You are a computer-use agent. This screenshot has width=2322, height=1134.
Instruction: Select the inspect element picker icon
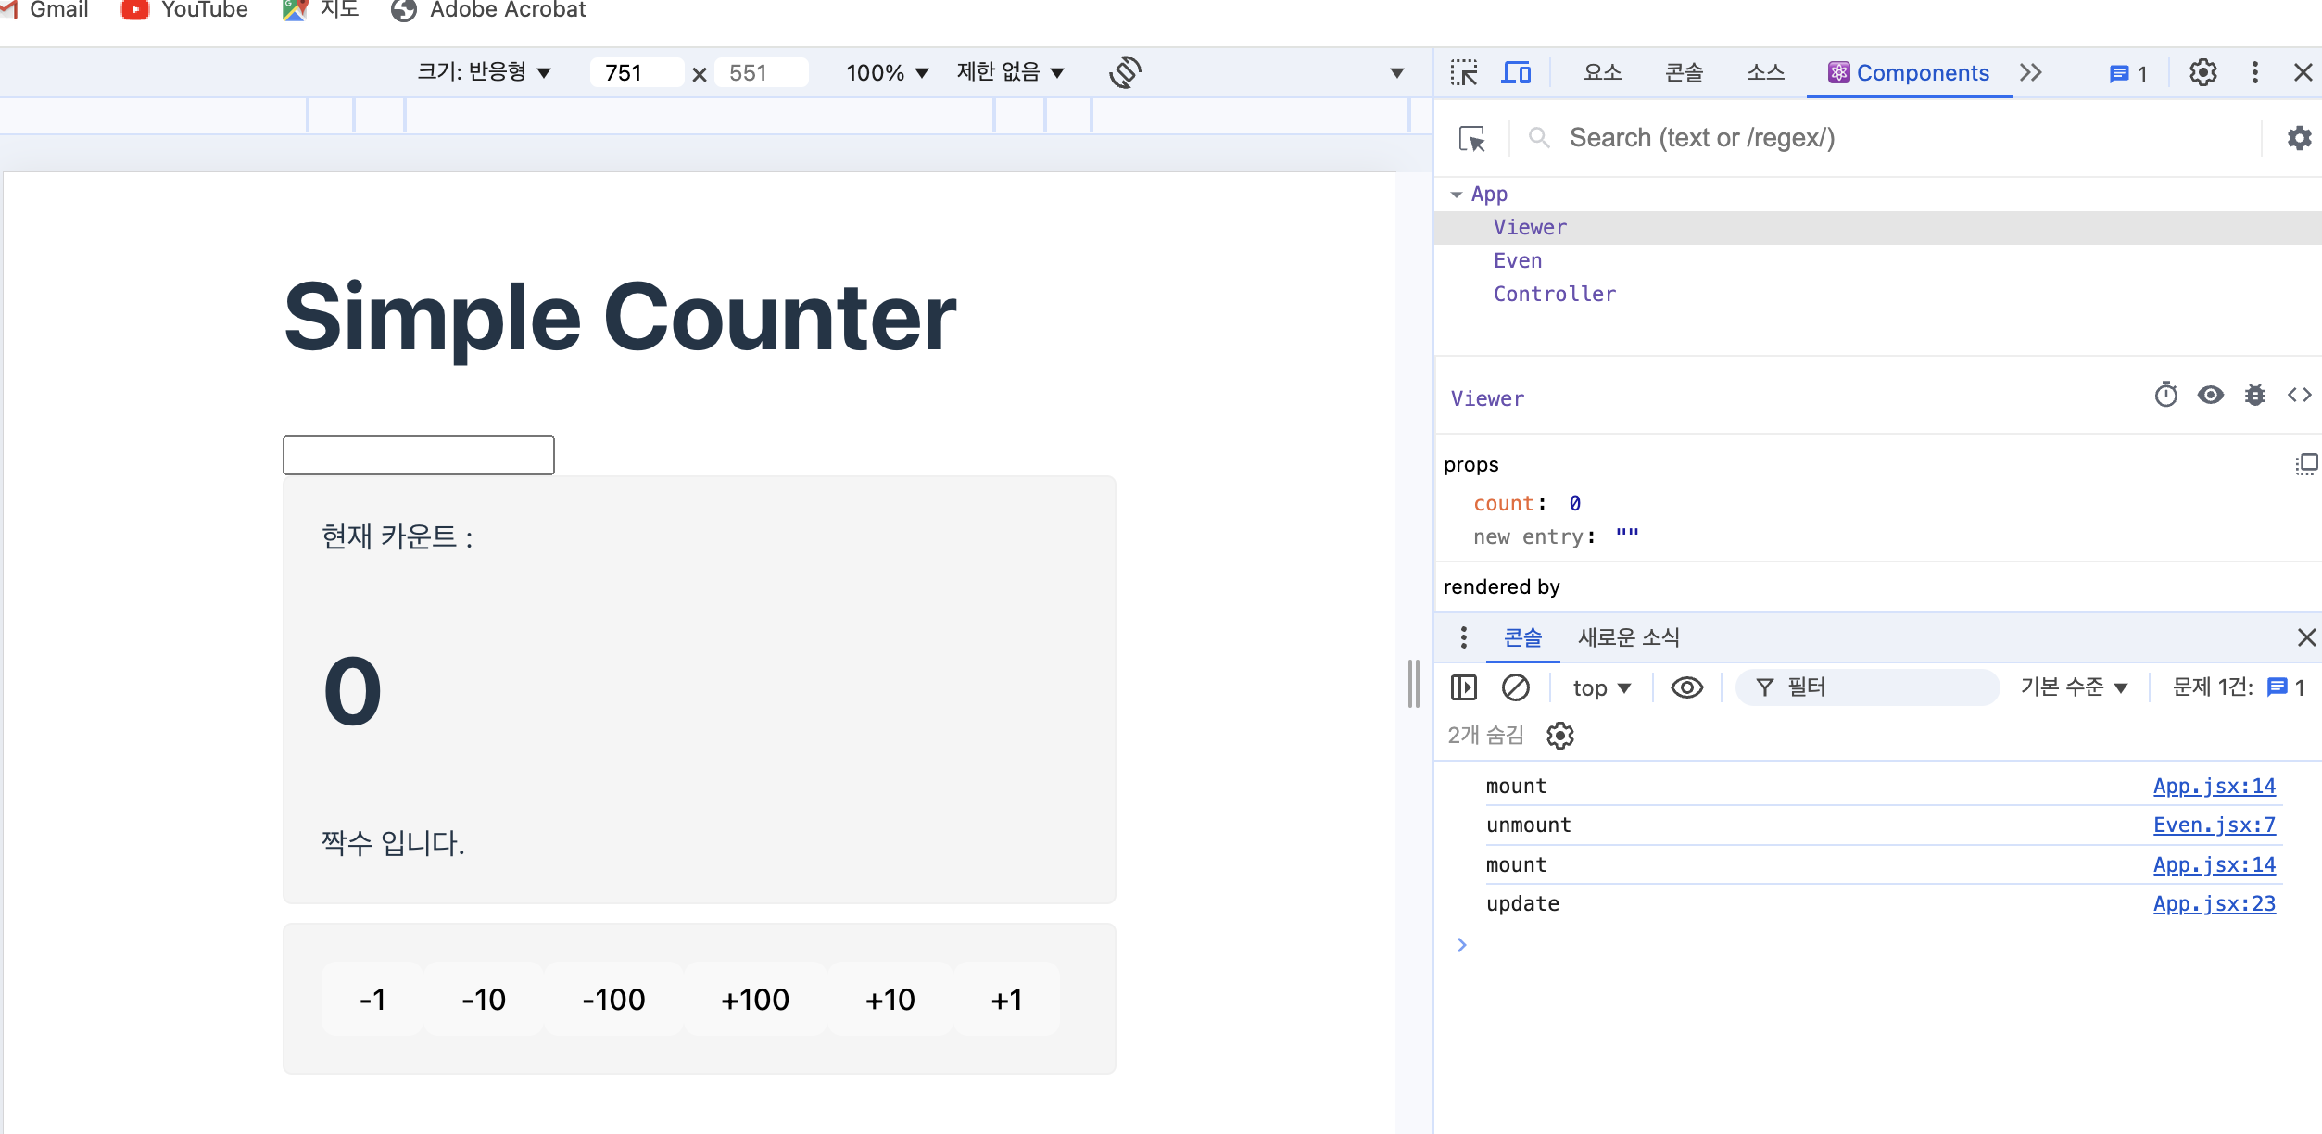[1464, 72]
